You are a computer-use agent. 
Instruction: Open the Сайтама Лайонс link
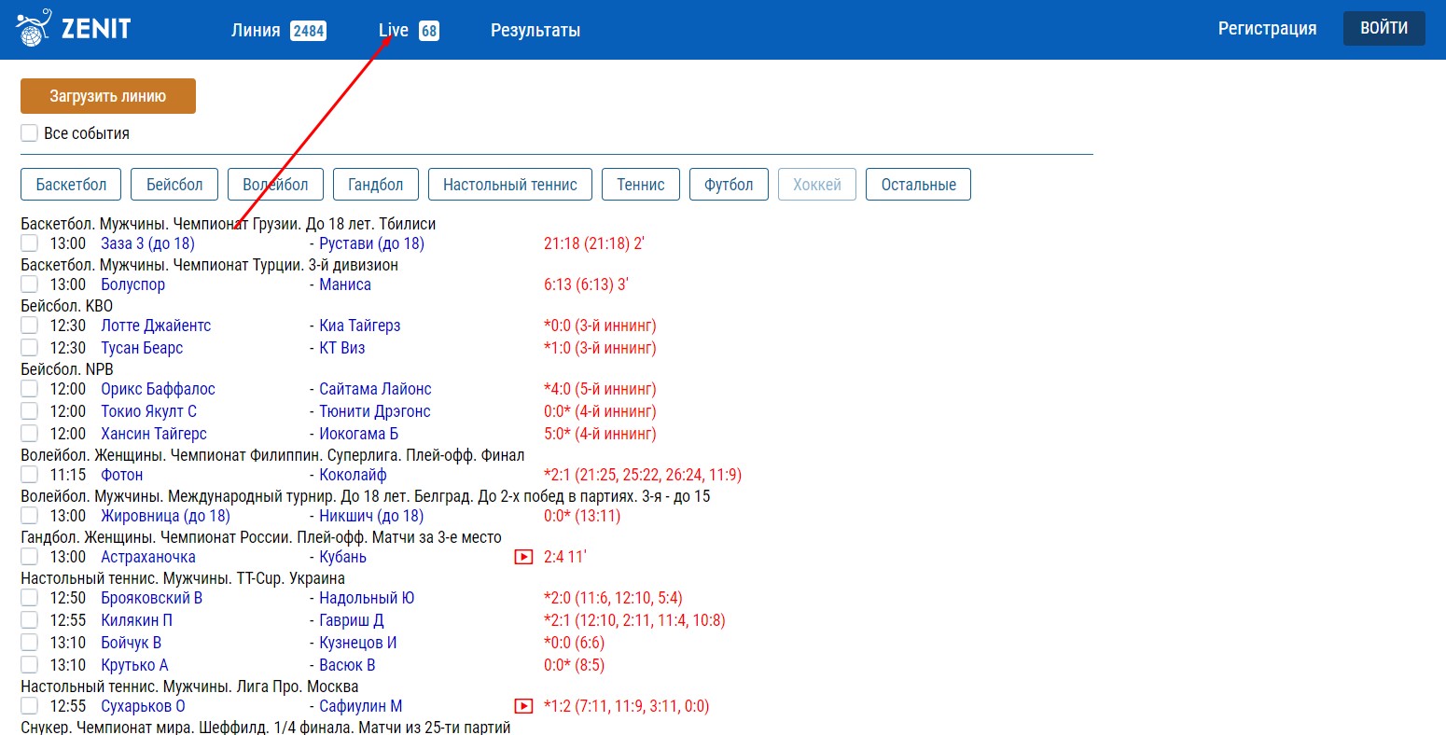[375, 389]
